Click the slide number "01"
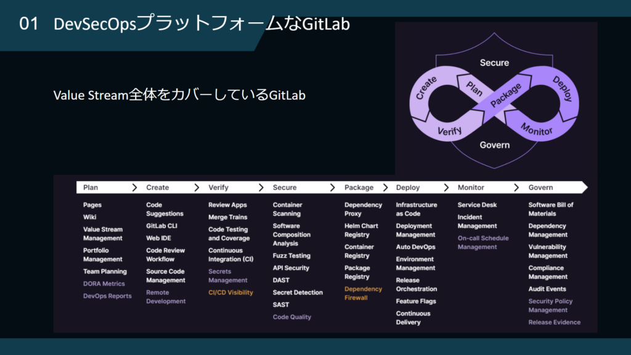 click(28, 24)
